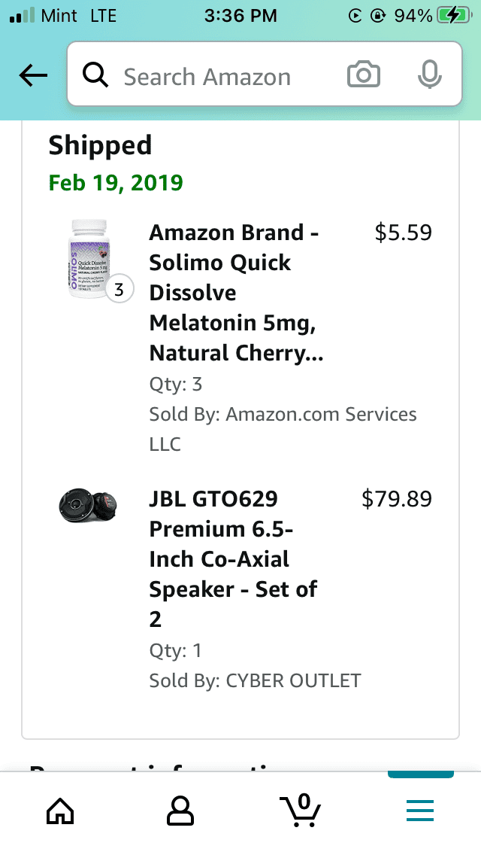Open Solimo Quick Dissolve Melatonin title link
481x855 pixels.
tap(237, 293)
